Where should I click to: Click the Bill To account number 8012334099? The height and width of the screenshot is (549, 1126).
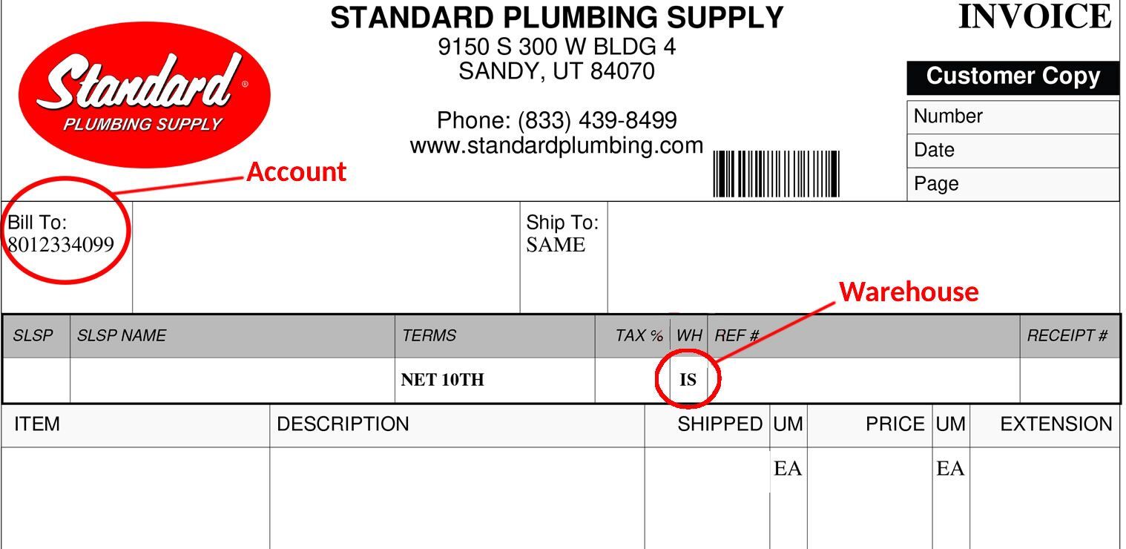(x=61, y=245)
